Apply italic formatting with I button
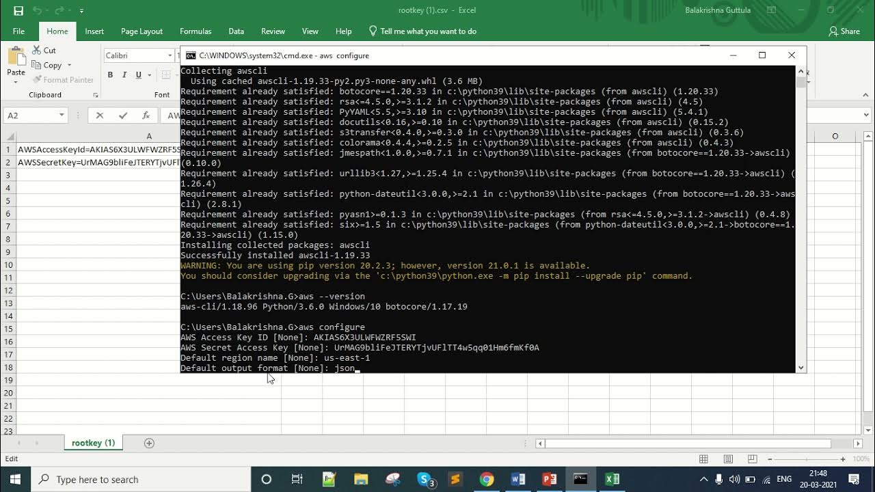 (x=124, y=75)
